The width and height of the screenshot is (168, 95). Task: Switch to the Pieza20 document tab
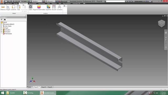[x=50, y=87]
